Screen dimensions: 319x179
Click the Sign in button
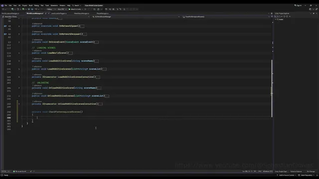click(x=298, y=5)
